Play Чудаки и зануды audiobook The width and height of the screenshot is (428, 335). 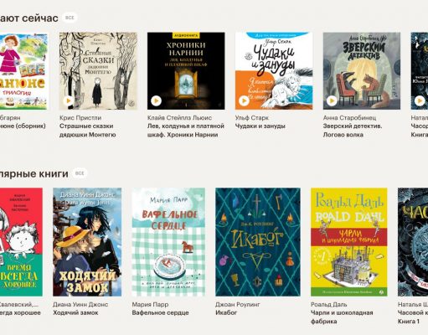tap(244, 100)
